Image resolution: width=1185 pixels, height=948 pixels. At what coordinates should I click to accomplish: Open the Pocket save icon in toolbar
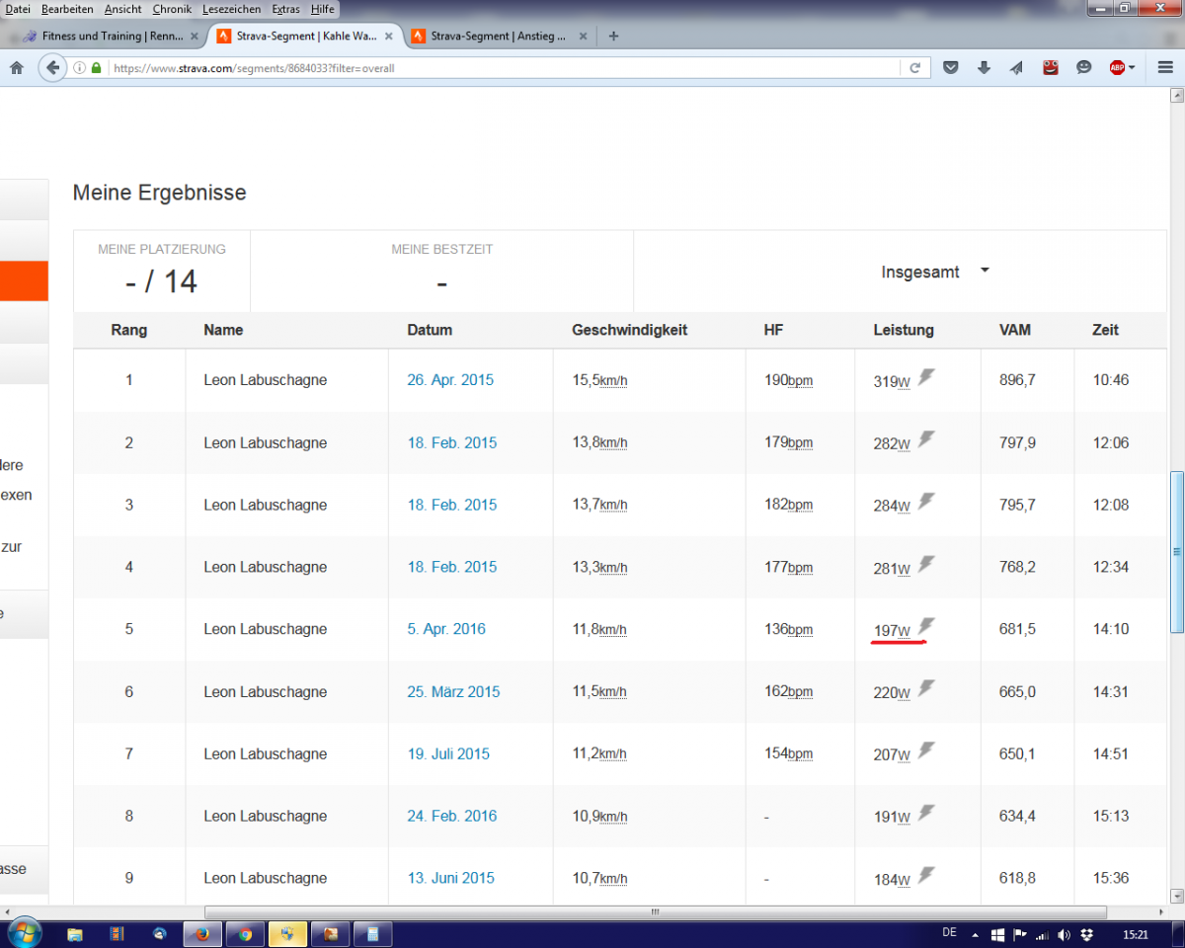951,68
